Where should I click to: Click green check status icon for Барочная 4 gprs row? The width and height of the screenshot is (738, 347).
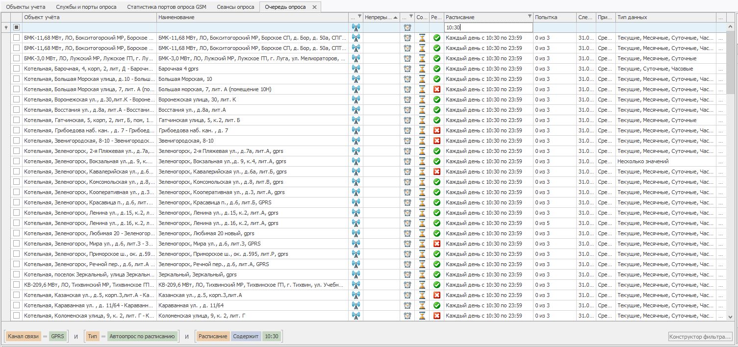(x=437, y=69)
